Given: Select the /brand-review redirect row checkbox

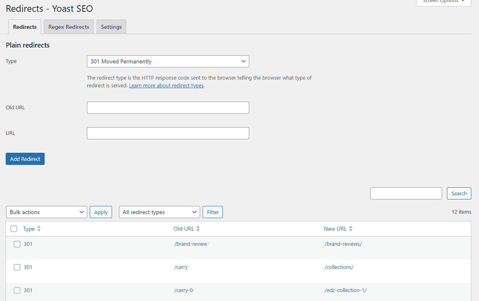Looking at the screenshot, I should 17,244.
